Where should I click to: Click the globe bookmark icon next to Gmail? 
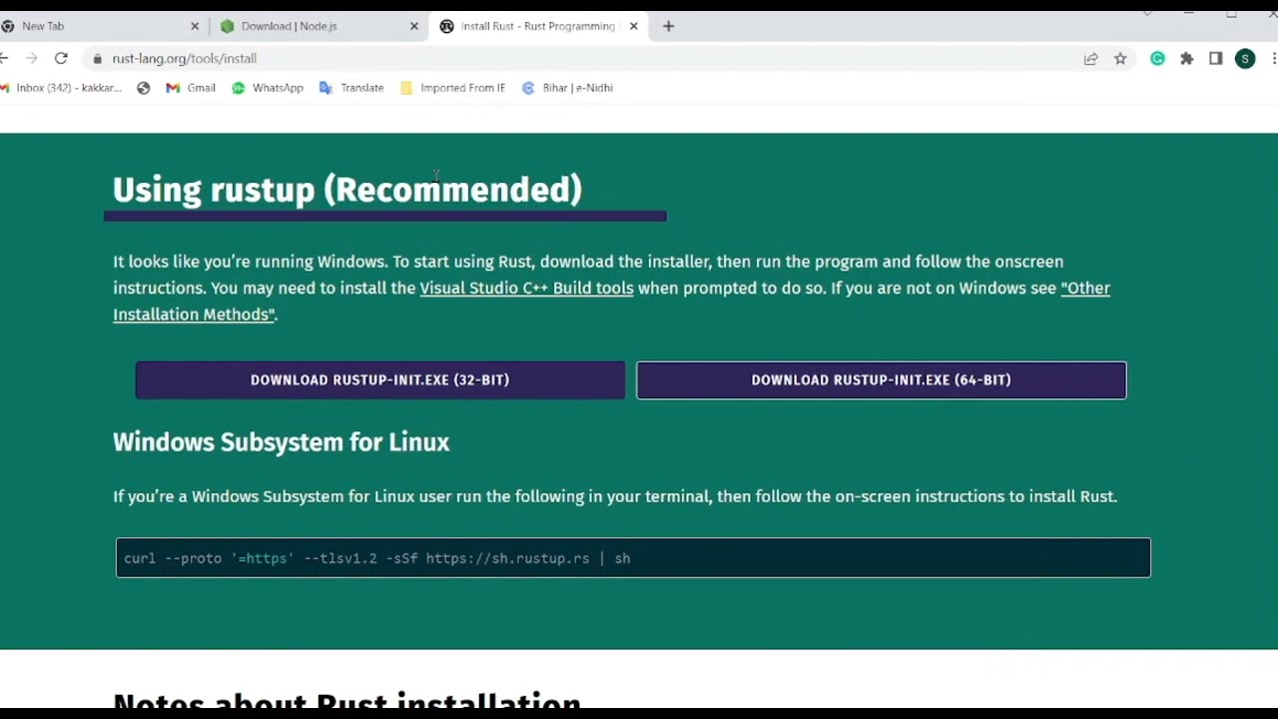tap(144, 88)
